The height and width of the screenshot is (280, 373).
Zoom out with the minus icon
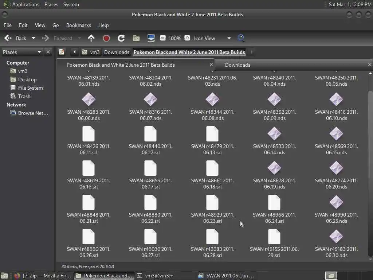pos(163,38)
